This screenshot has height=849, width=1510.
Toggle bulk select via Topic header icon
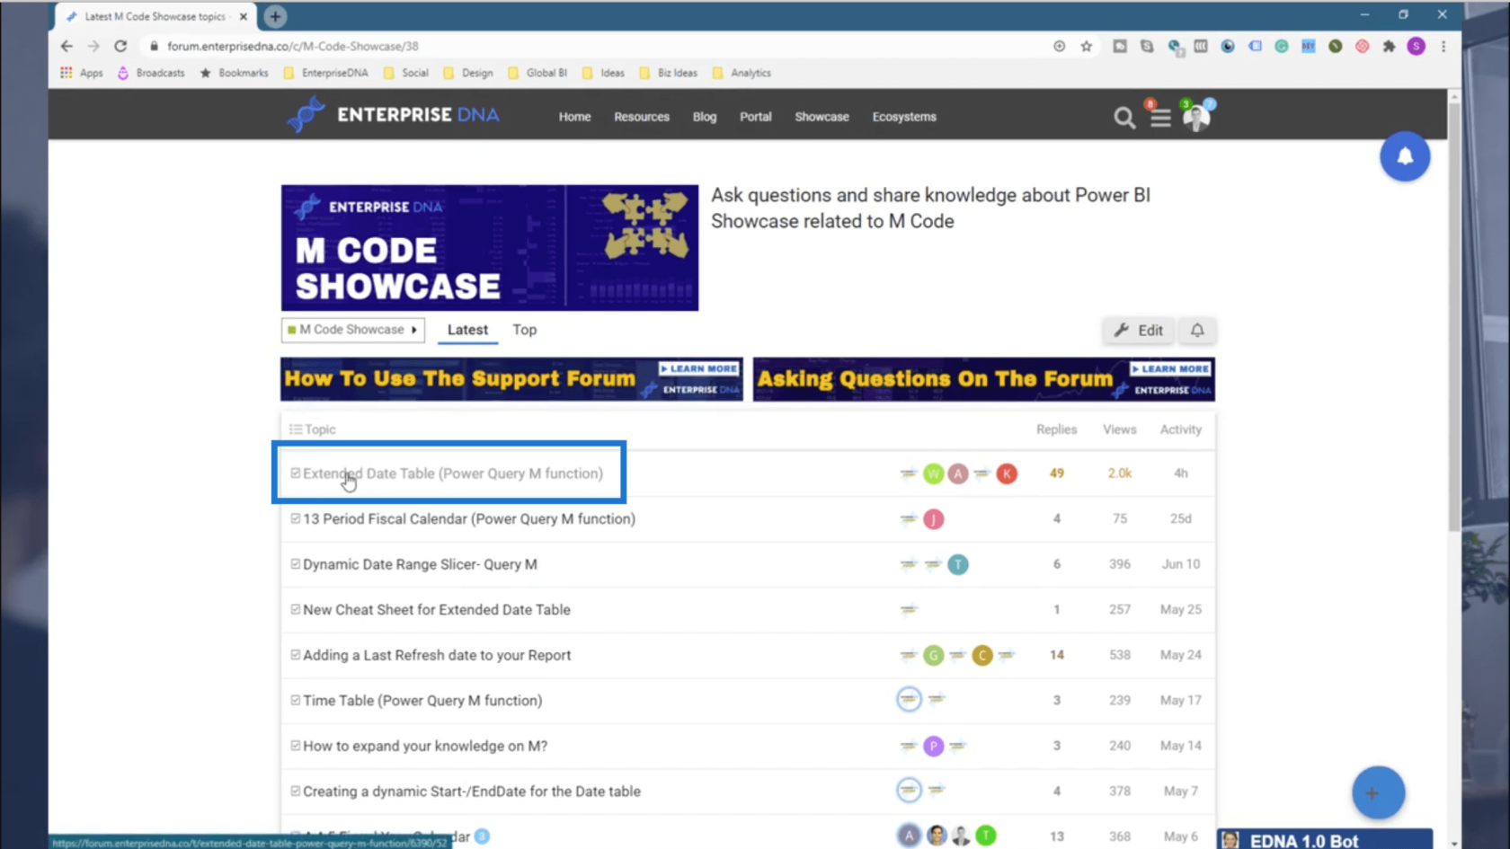(295, 429)
